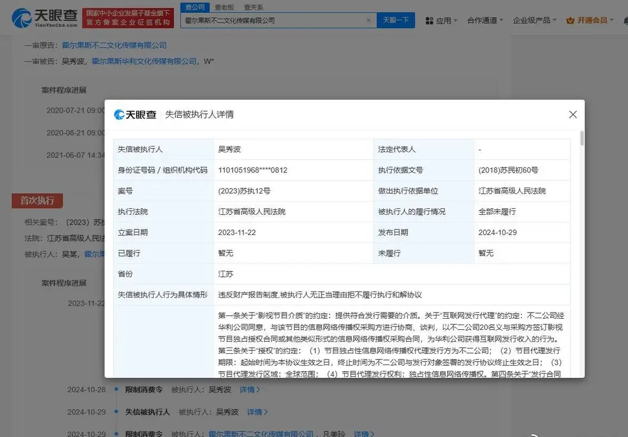Clear the search box with X icon
Screen dimensions: 628x437
pyautogui.click(x=368, y=20)
